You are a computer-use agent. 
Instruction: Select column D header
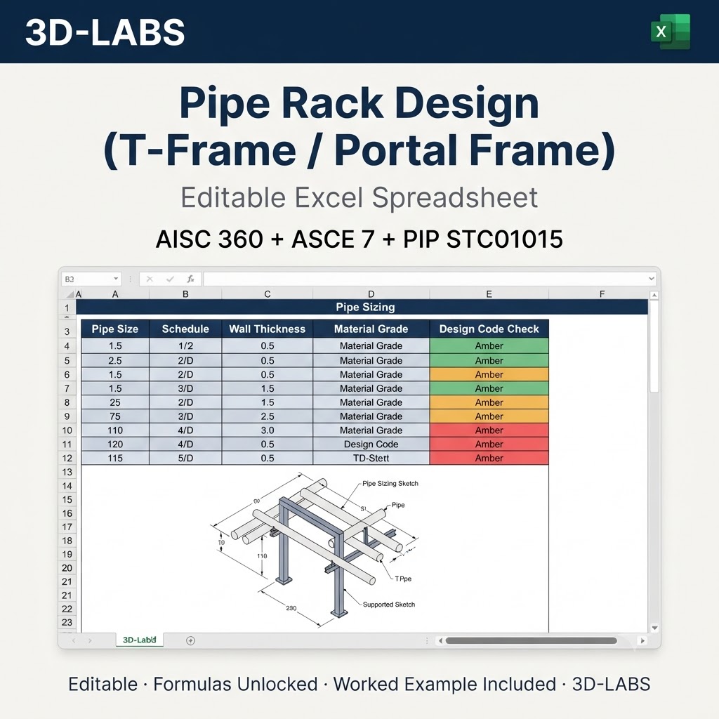[x=371, y=294]
